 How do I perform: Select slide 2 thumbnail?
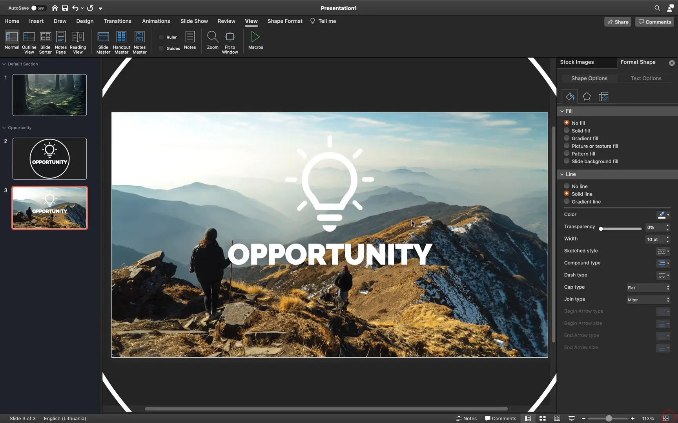click(x=49, y=159)
